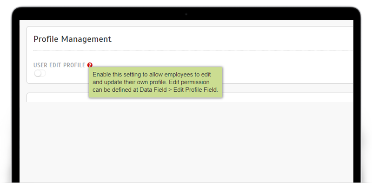Click the word "Management" in the heading
Viewport: 372px width, 183px height.
pyautogui.click(x=86, y=39)
